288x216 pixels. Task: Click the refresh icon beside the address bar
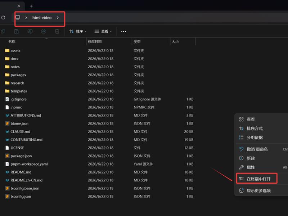tap(3, 18)
